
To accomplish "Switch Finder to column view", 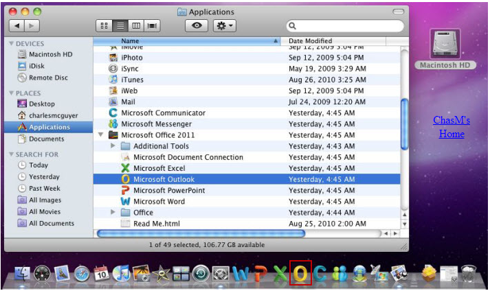I will [136, 25].
